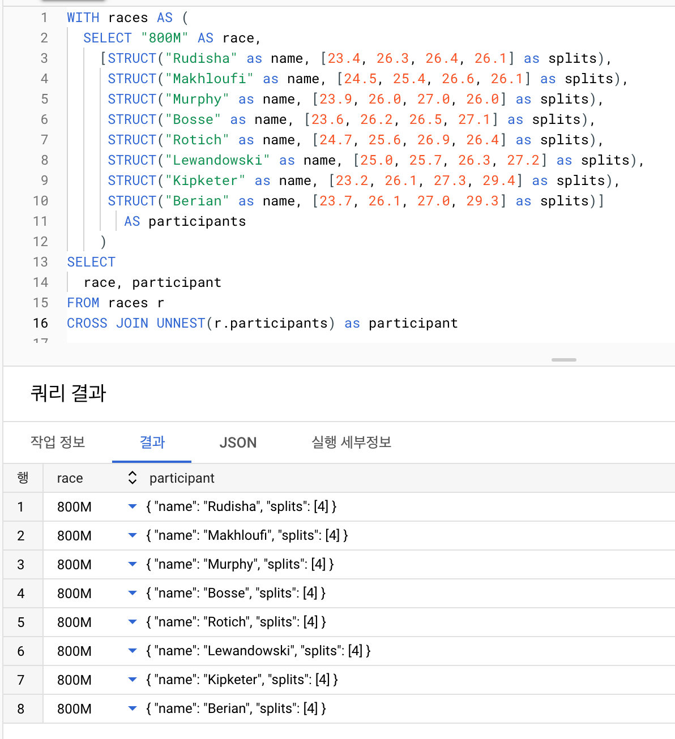Adjust race column width handle icon

point(133,478)
